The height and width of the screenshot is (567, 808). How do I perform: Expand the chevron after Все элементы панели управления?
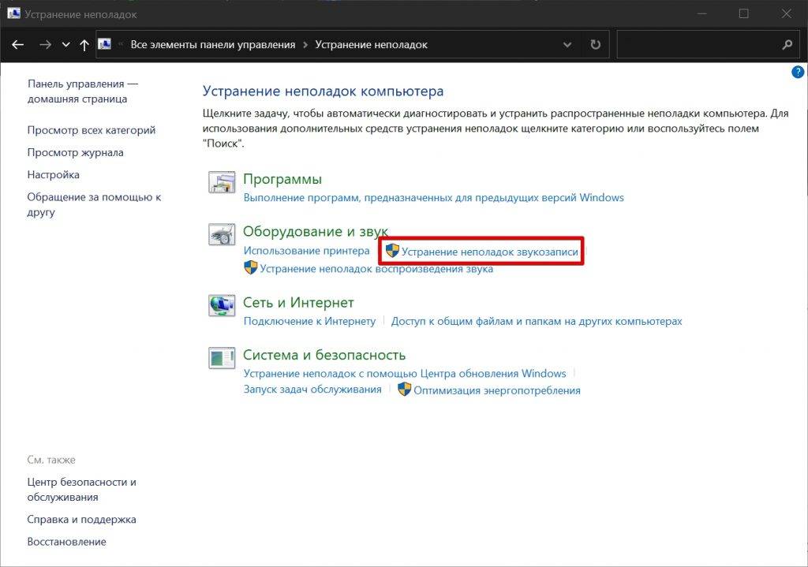[305, 45]
